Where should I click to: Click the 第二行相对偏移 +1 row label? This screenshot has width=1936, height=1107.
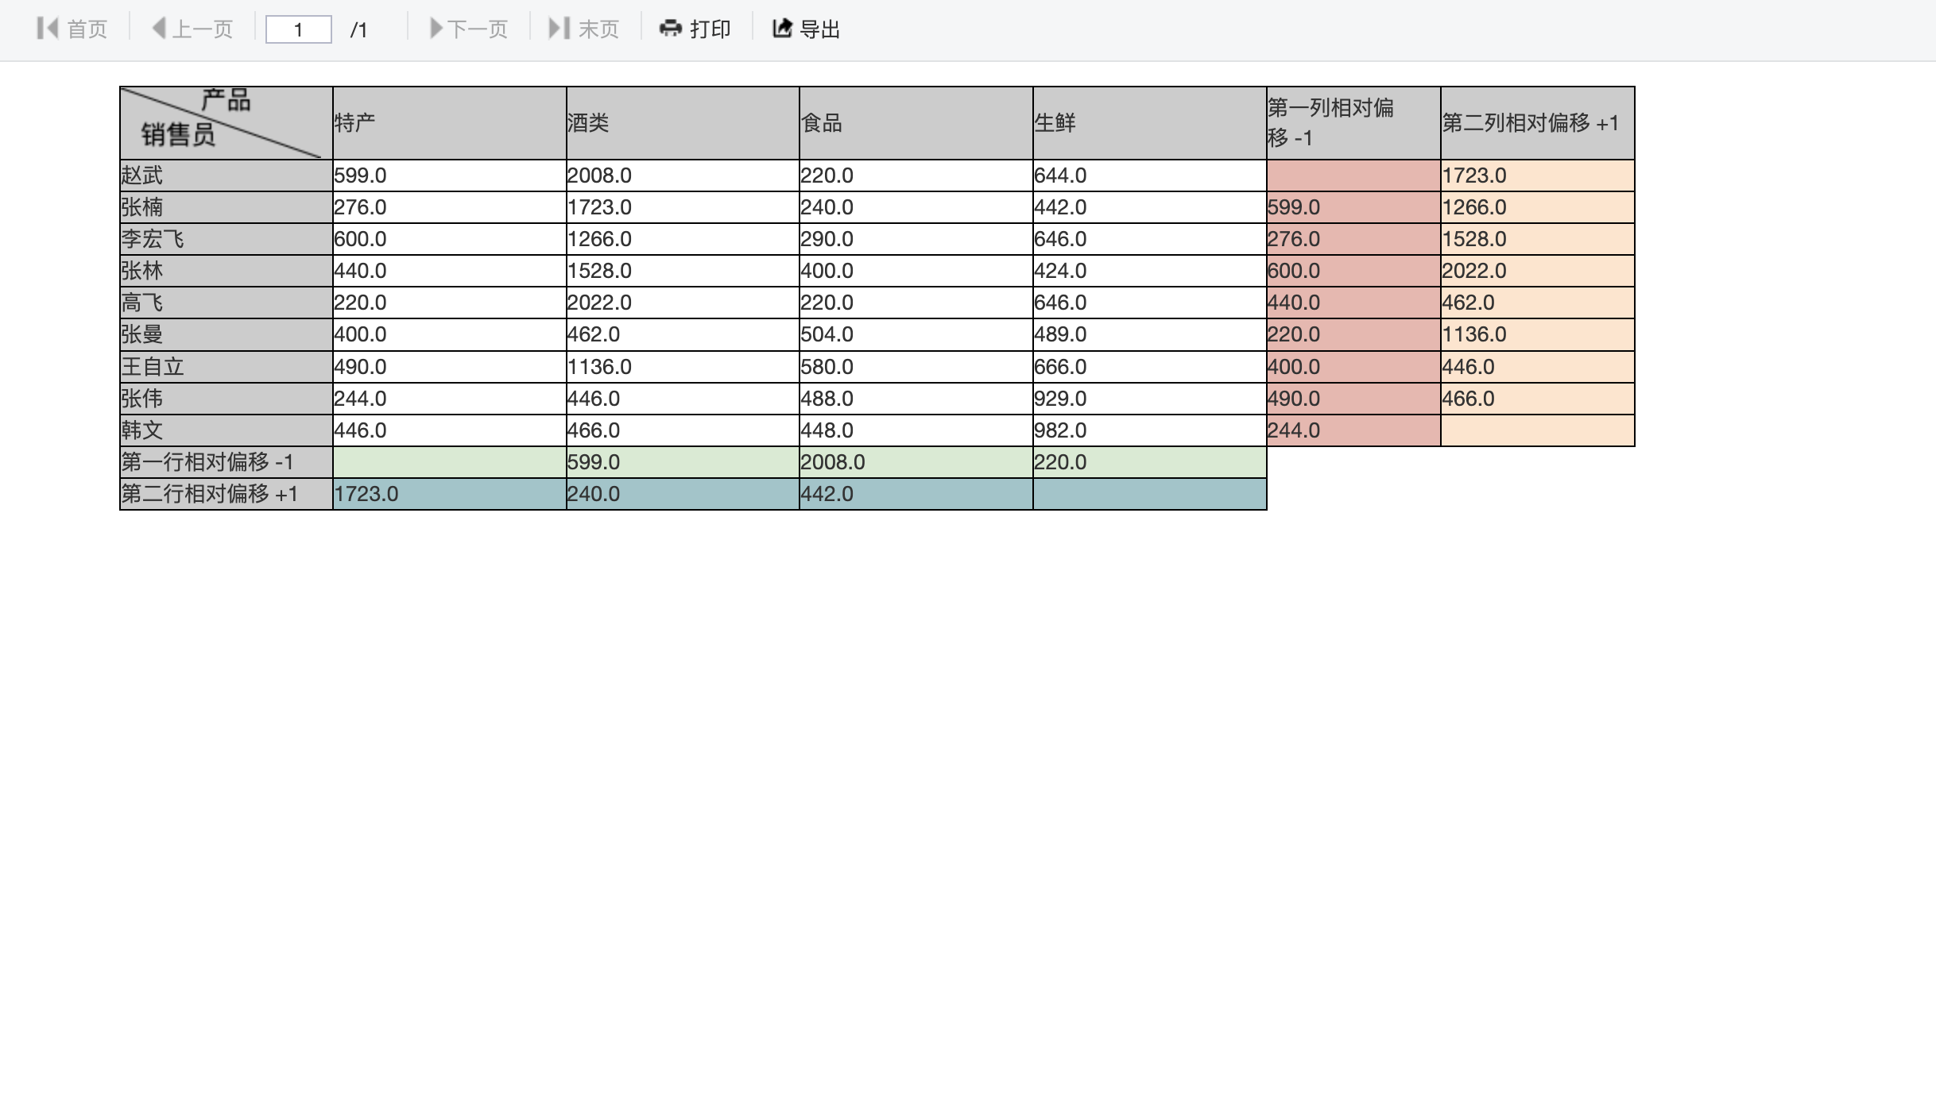tap(227, 494)
